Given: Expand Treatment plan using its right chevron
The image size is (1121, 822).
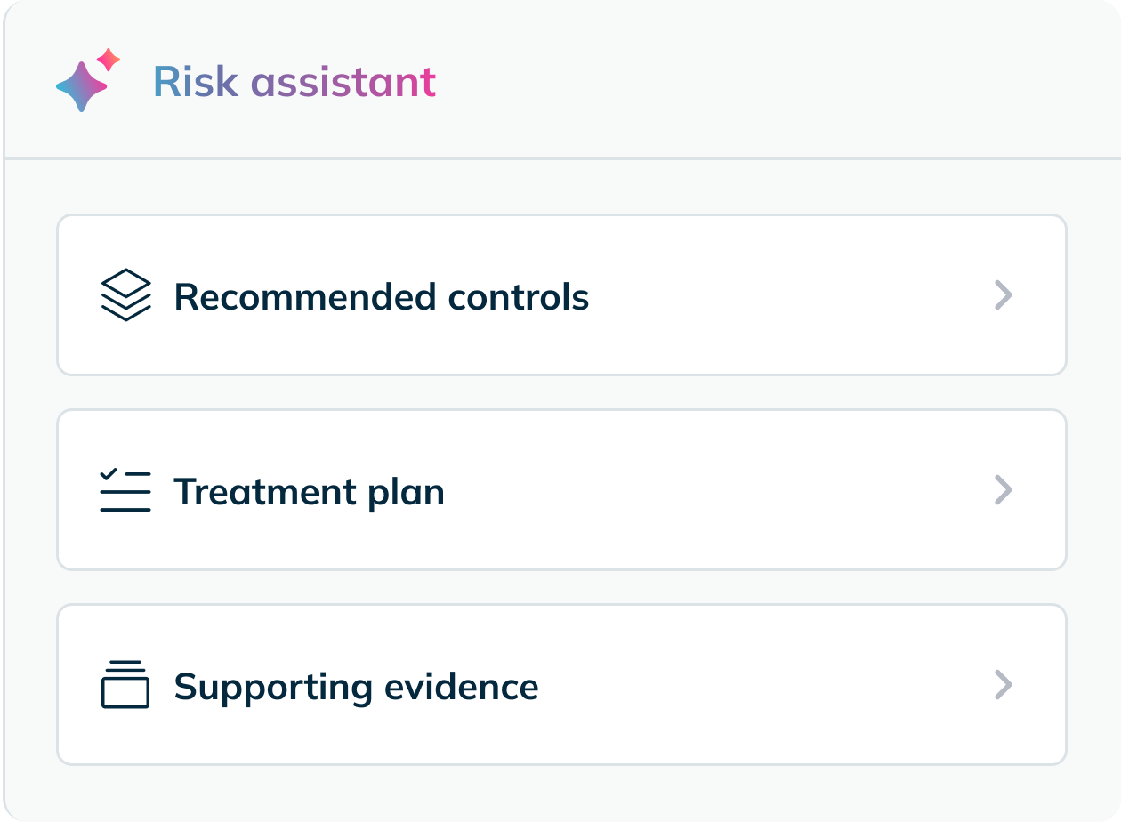Looking at the screenshot, I should click(1003, 490).
